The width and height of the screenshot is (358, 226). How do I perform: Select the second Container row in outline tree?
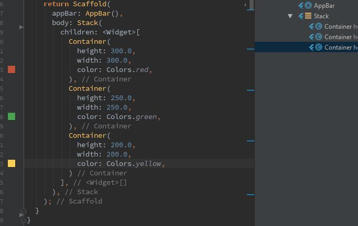340,37
